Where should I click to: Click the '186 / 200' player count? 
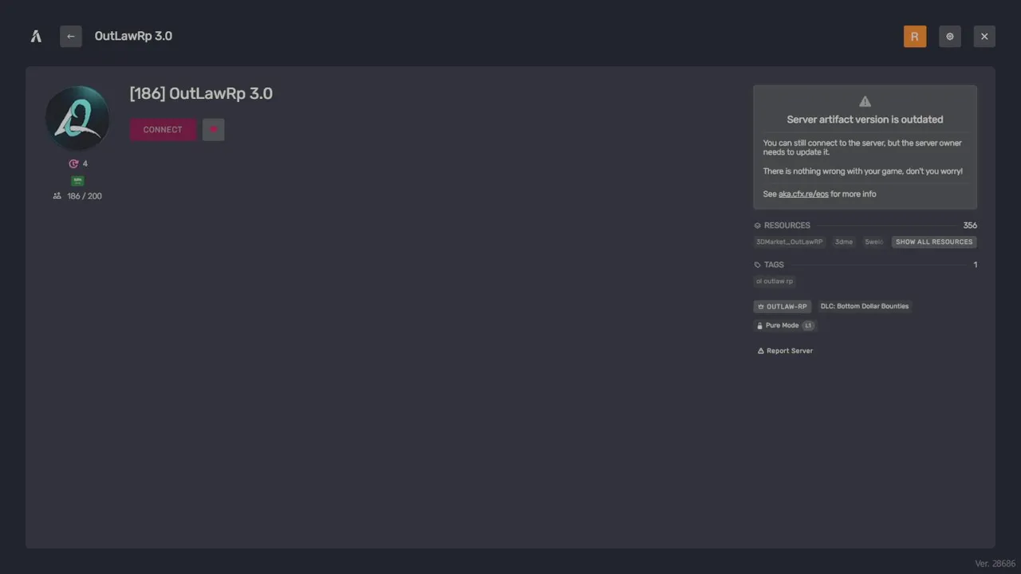(85, 196)
